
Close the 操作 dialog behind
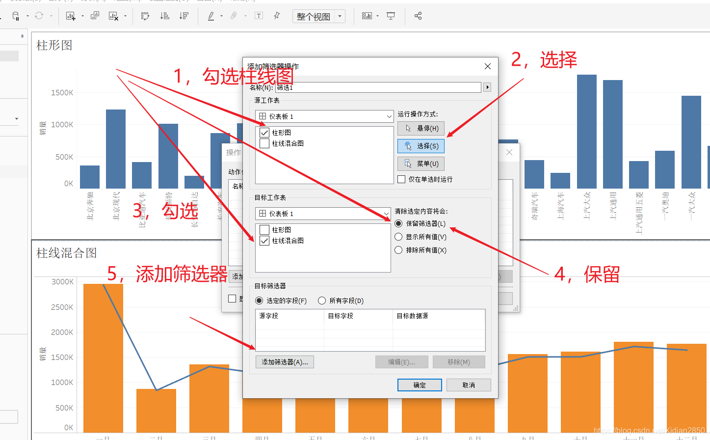click(509, 152)
